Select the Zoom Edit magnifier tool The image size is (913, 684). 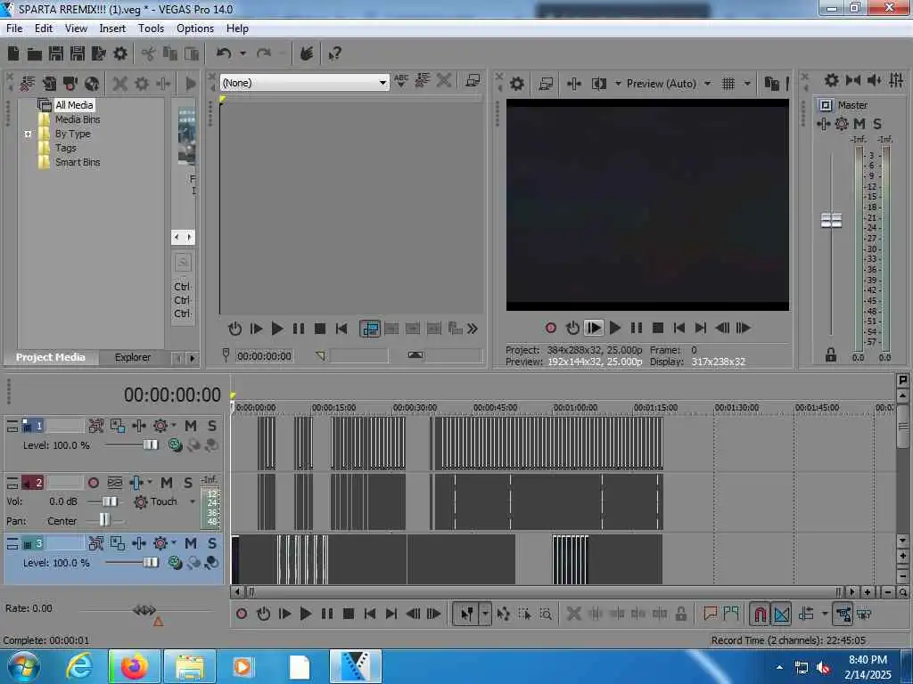[546, 614]
